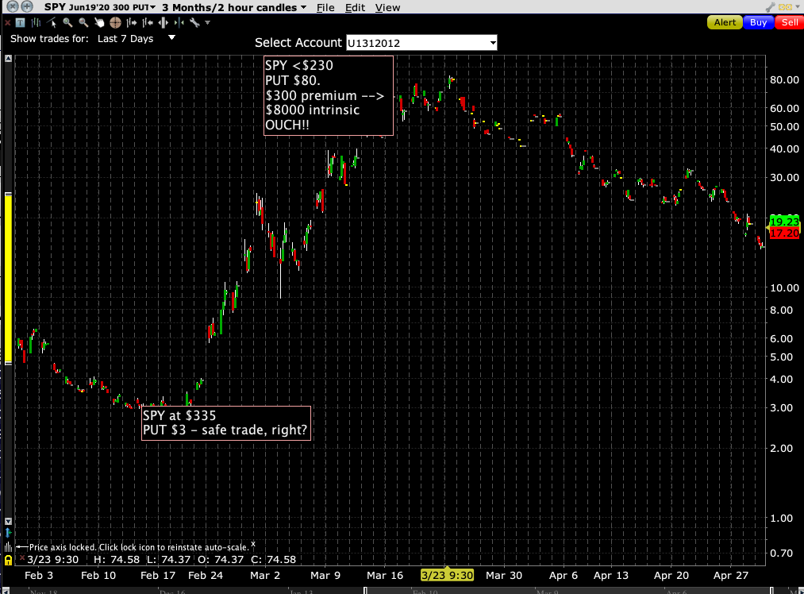This screenshot has width=804, height=594.
Task: Open the Edit menu
Action: click(x=355, y=8)
